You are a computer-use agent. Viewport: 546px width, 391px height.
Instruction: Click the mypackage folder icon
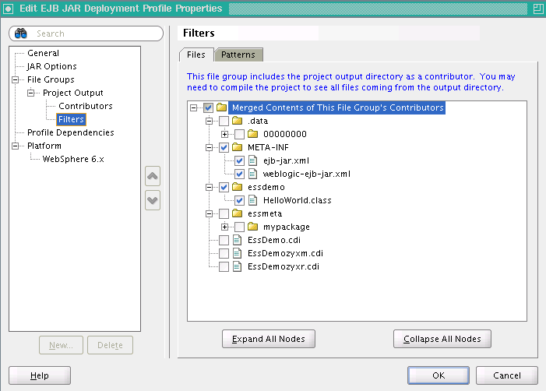253,227
